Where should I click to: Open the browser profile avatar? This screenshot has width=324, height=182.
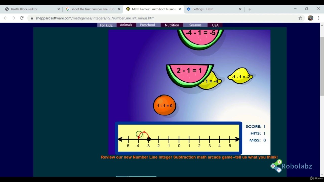click(310, 18)
